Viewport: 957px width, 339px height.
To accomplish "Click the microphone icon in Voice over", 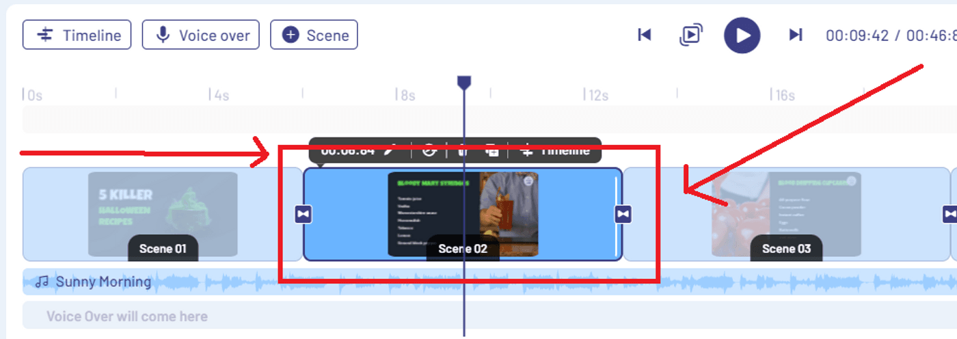I will click(x=163, y=35).
